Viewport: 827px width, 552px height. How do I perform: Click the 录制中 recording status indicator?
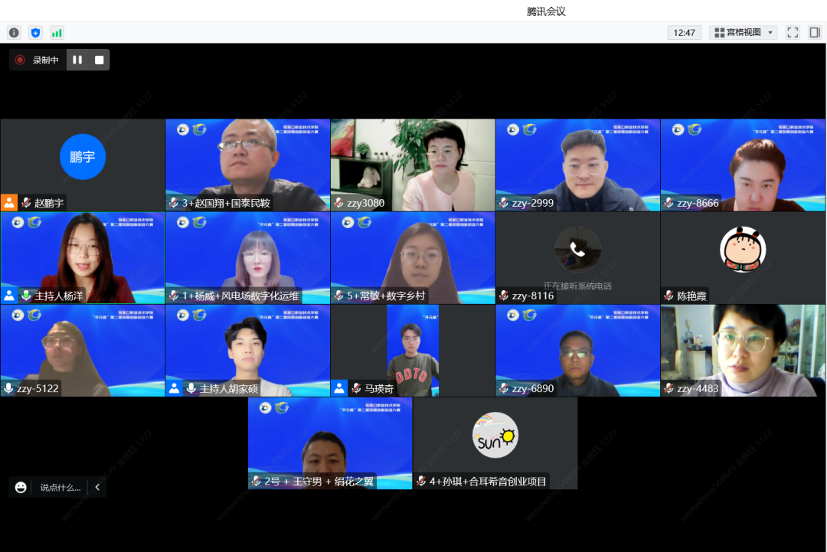(38, 60)
